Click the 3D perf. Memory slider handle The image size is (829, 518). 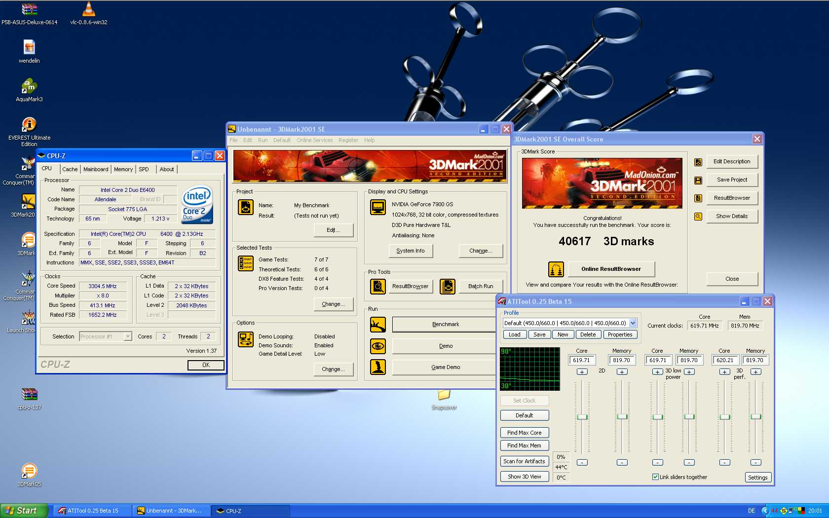756,417
